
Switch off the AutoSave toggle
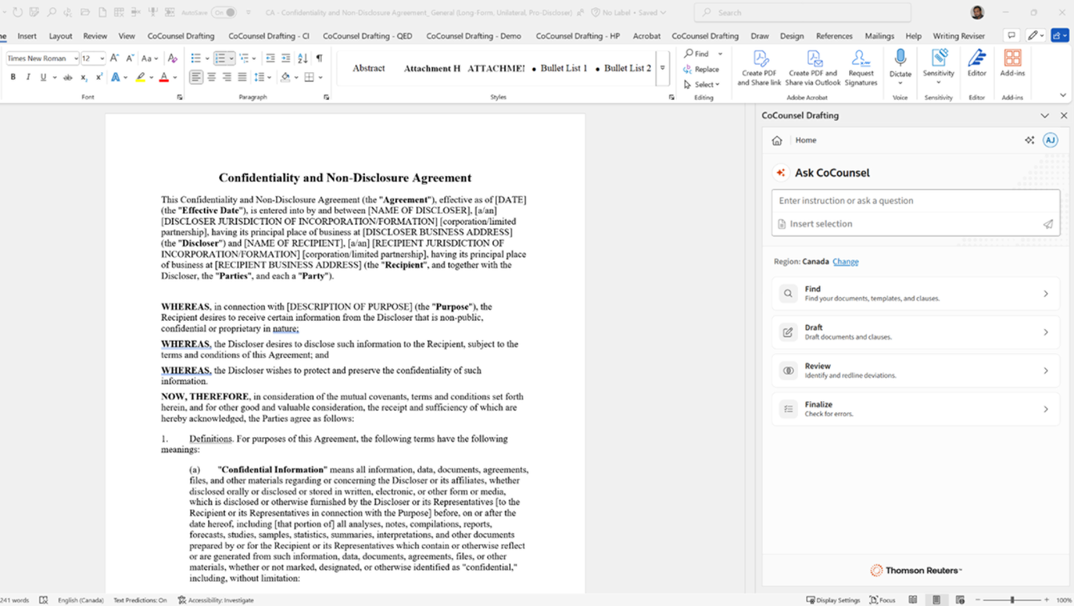[x=224, y=13]
